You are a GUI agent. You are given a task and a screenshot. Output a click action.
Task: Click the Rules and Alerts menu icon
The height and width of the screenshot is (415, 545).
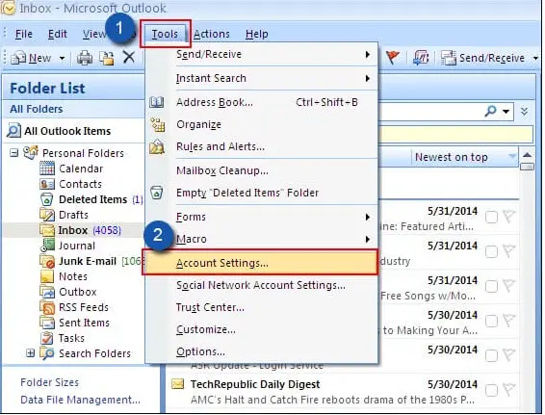pyautogui.click(x=157, y=146)
